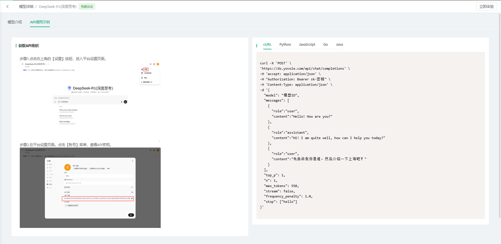Select the Go code tab
Image resolution: width=501 pixels, height=244 pixels.
[326, 45]
